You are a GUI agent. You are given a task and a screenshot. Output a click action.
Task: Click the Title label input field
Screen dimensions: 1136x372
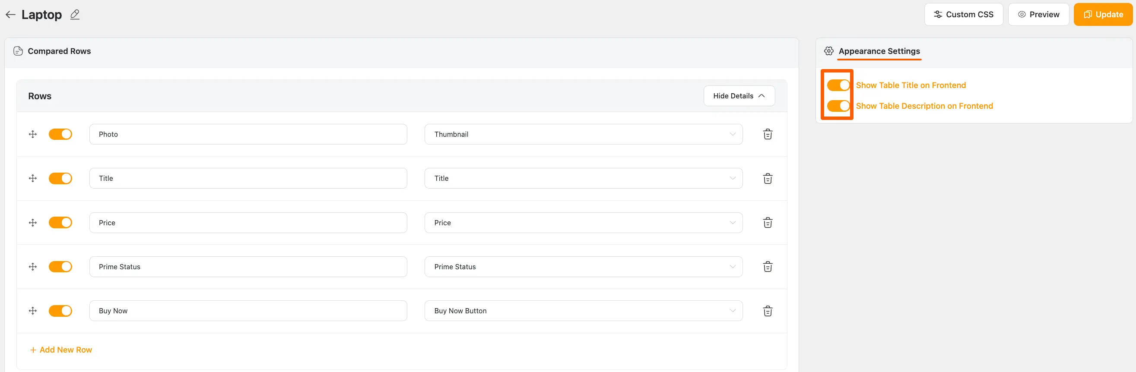tap(248, 179)
